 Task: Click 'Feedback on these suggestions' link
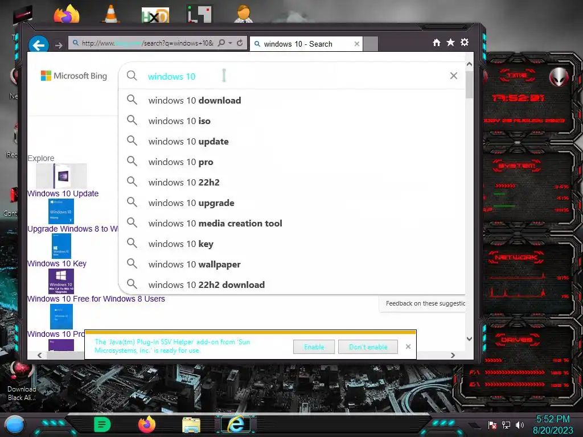[x=425, y=304]
